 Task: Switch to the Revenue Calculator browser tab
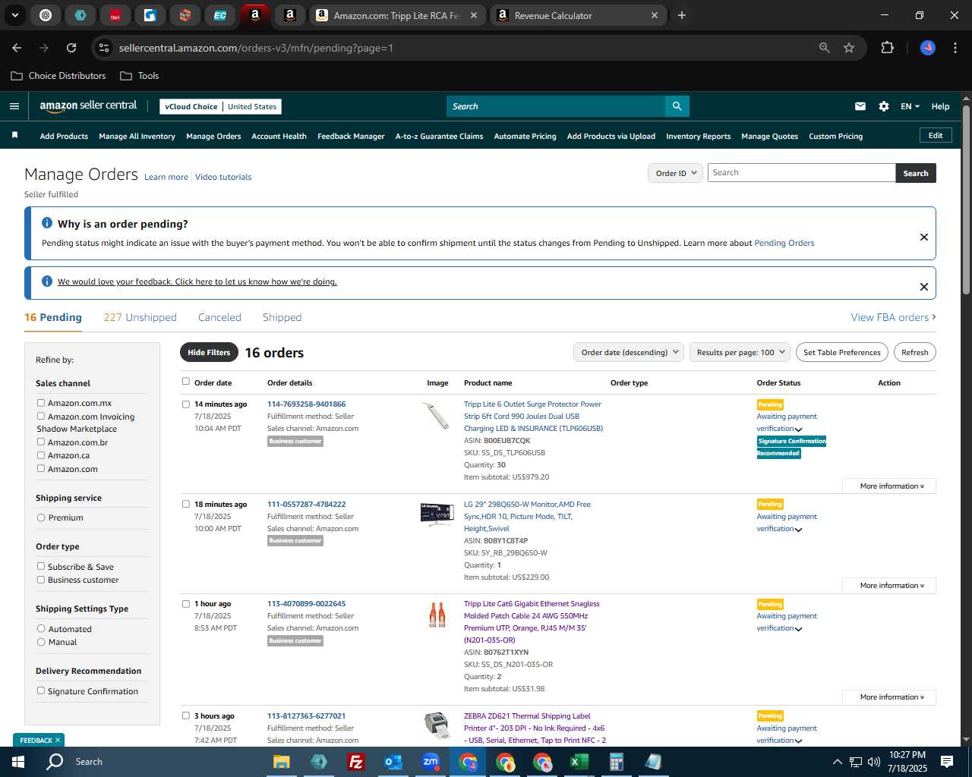[577, 15]
